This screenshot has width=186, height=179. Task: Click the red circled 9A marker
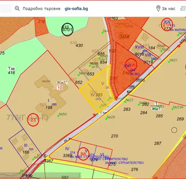(83, 153)
